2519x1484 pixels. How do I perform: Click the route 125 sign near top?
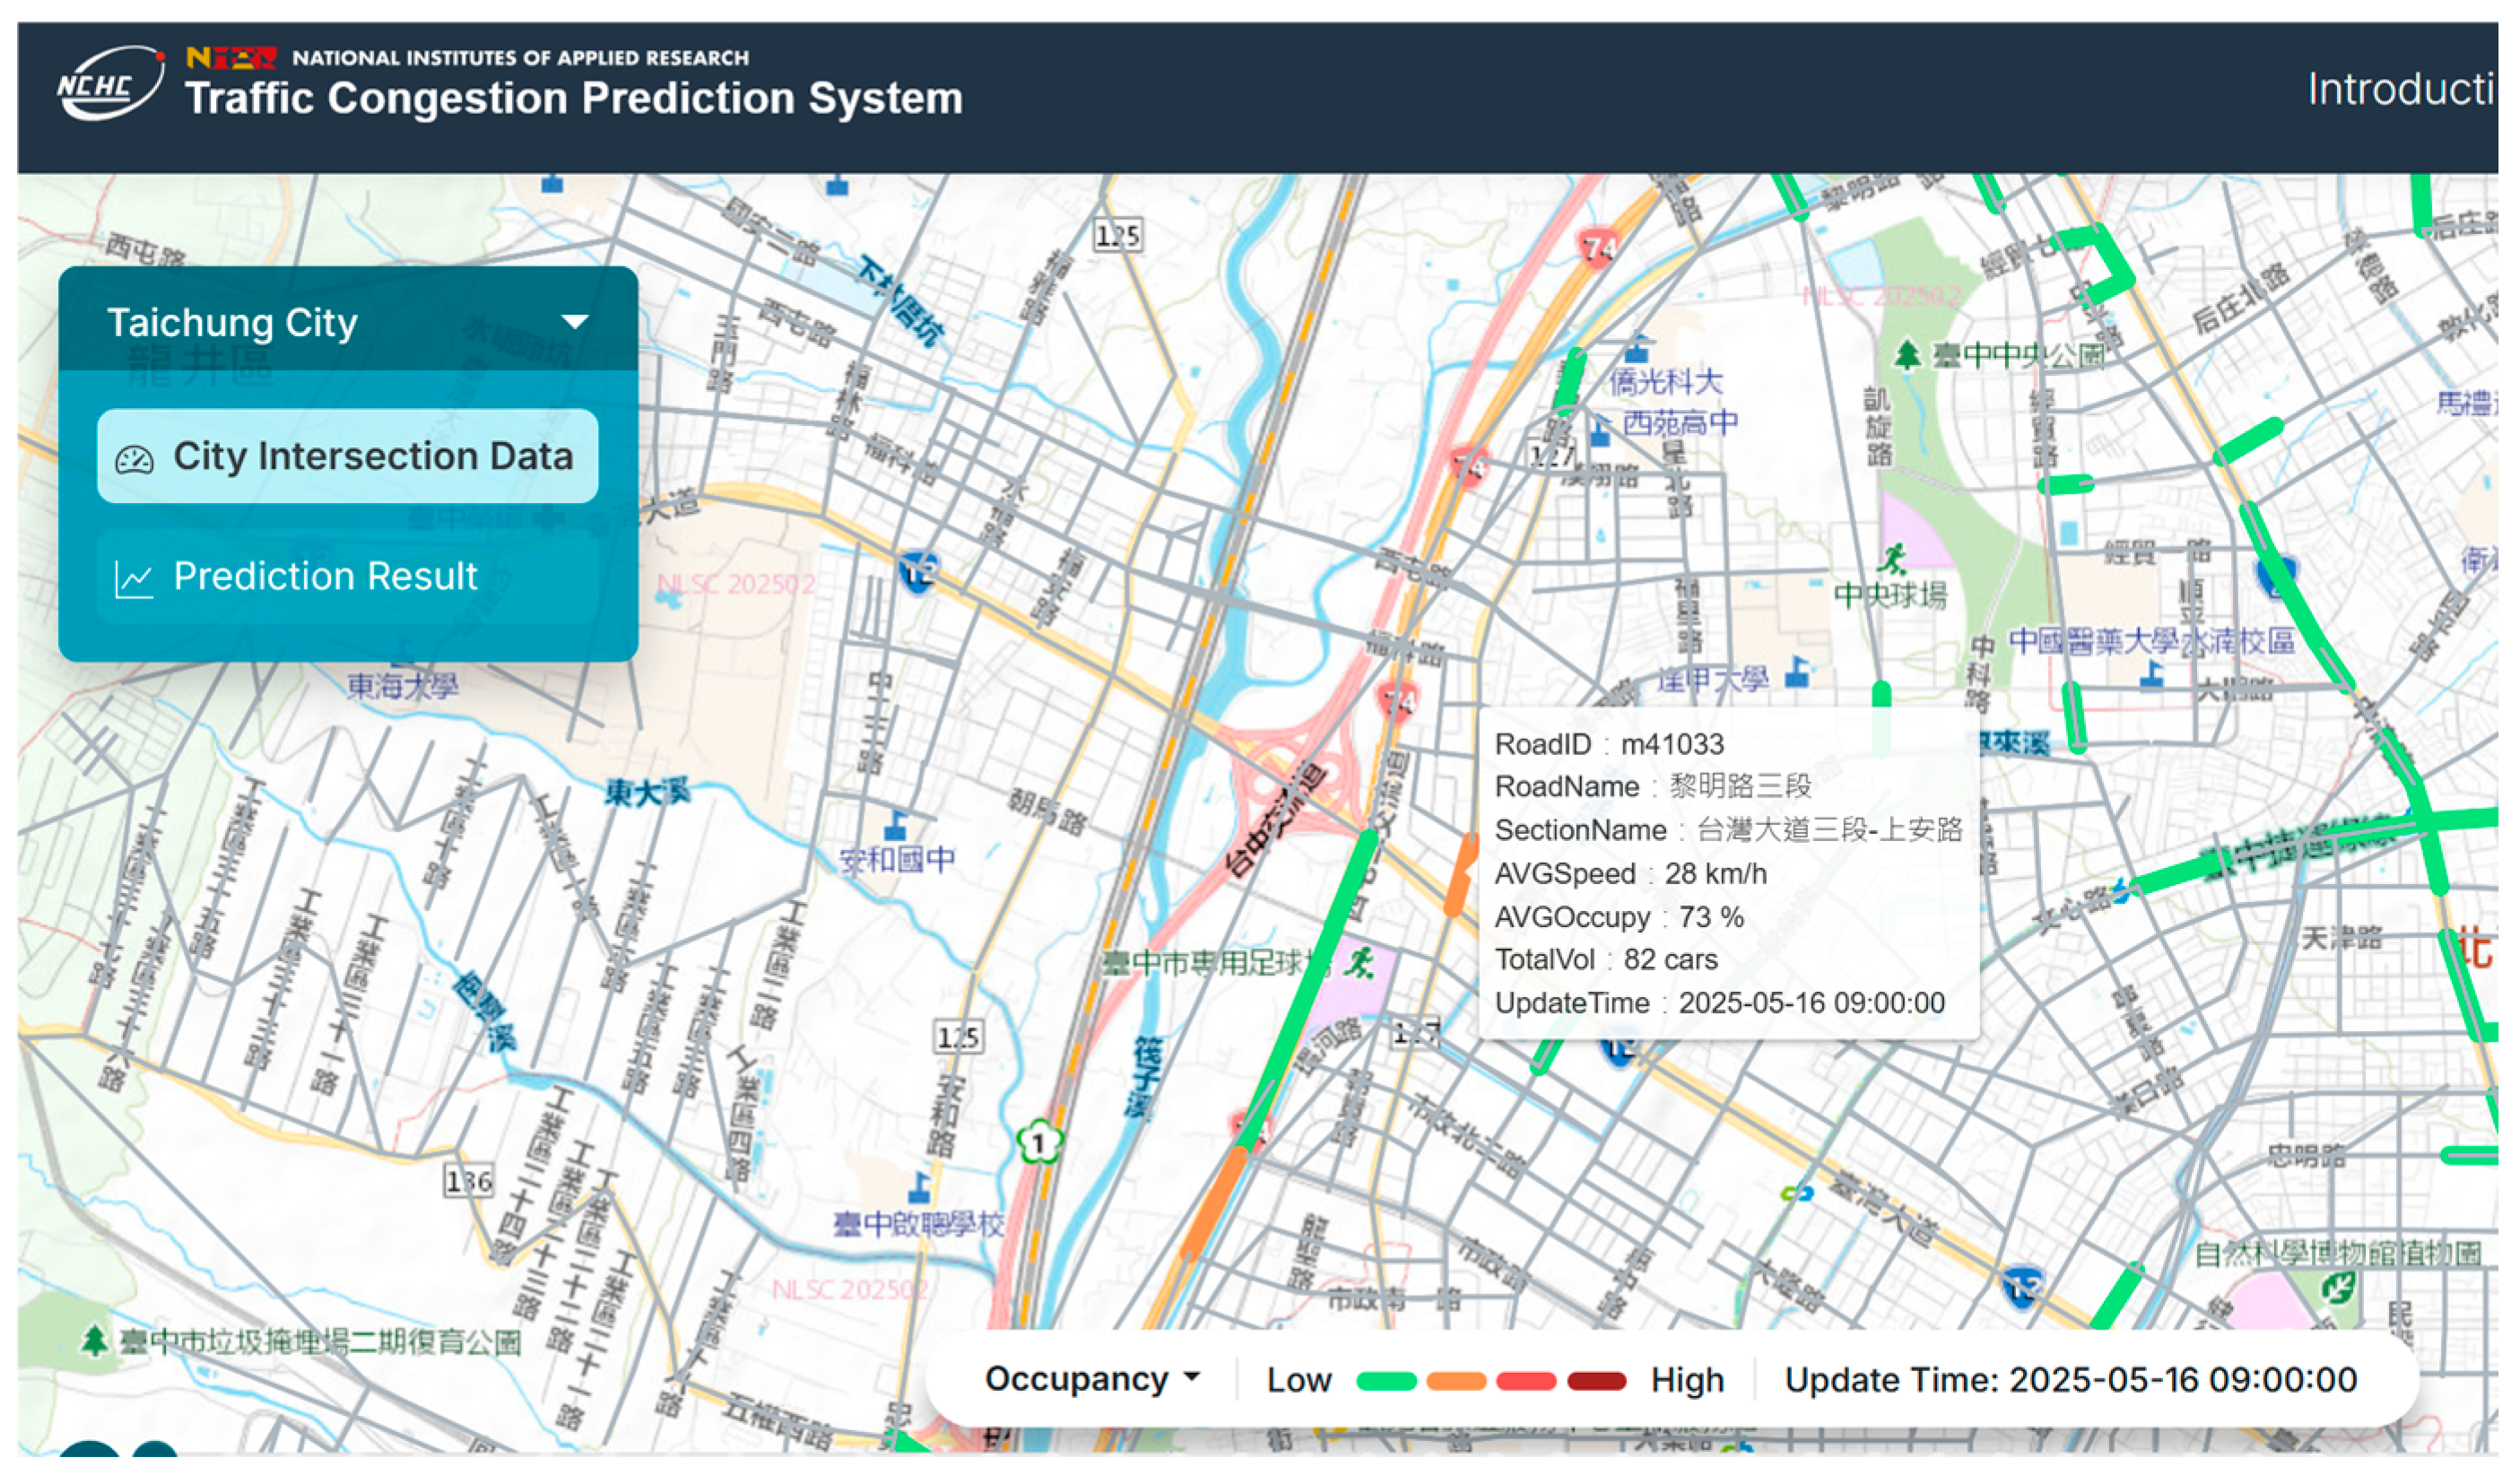1118,237
